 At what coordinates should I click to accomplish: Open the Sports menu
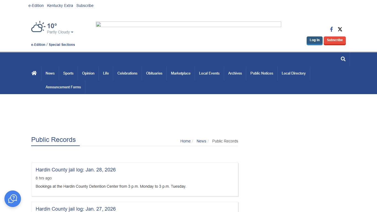click(x=68, y=73)
